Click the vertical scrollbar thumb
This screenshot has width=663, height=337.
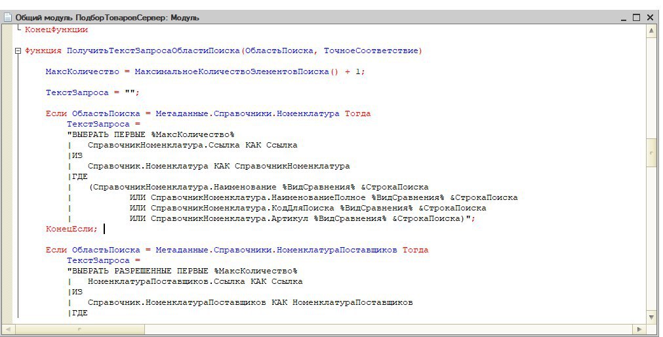click(651, 153)
